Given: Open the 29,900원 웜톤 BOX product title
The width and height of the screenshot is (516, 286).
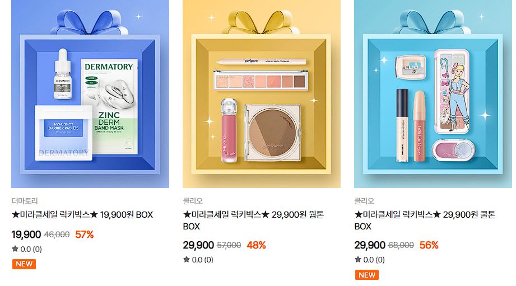Looking at the screenshot, I should [x=253, y=221].
